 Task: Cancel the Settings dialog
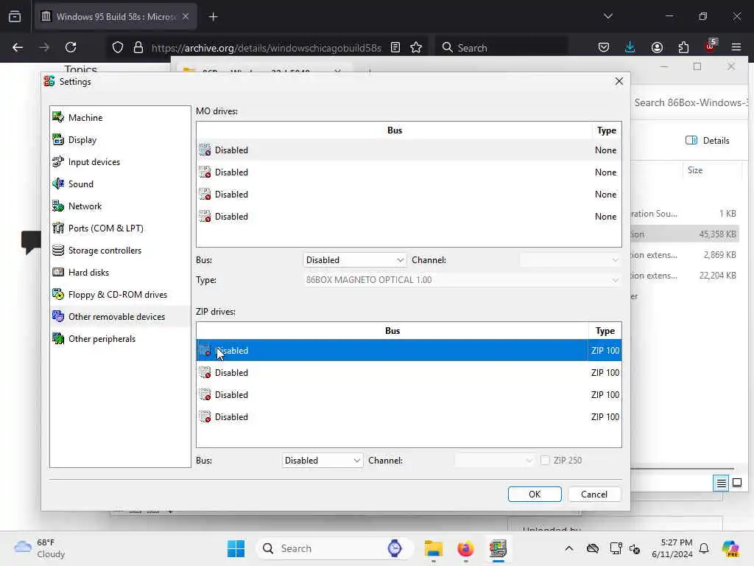(594, 495)
